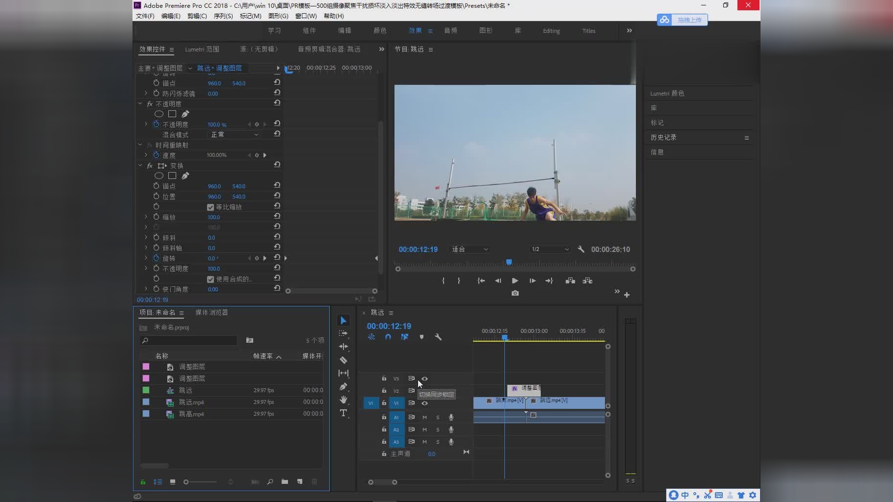This screenshot has height=502, width=893.
Task: Open the 1/2 playback resolution dropdown
Action: point(550,249)
